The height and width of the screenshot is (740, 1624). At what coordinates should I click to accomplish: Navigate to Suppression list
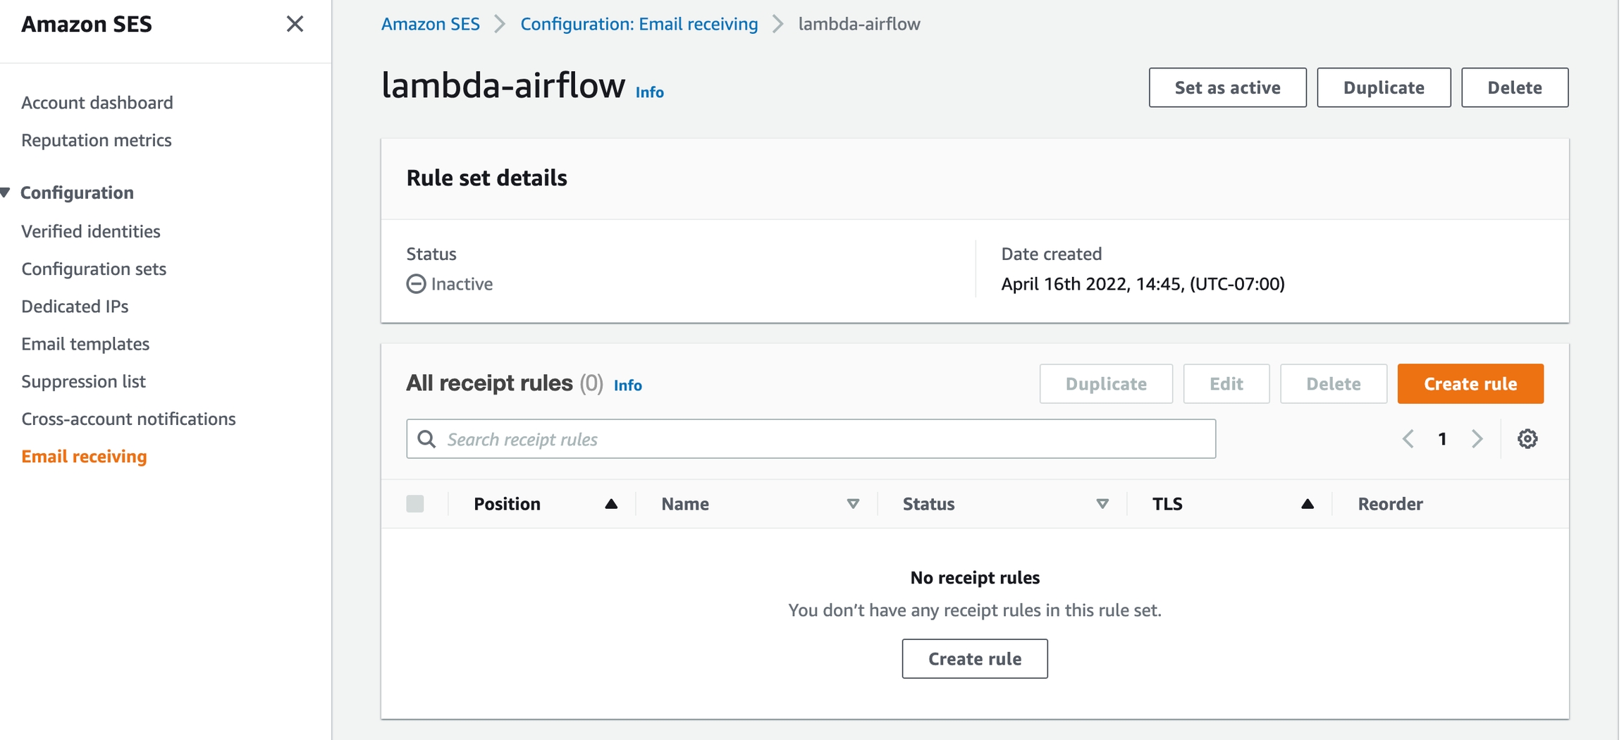pos(83,381)
